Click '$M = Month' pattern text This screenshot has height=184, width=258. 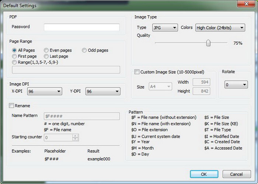(143, 148)
